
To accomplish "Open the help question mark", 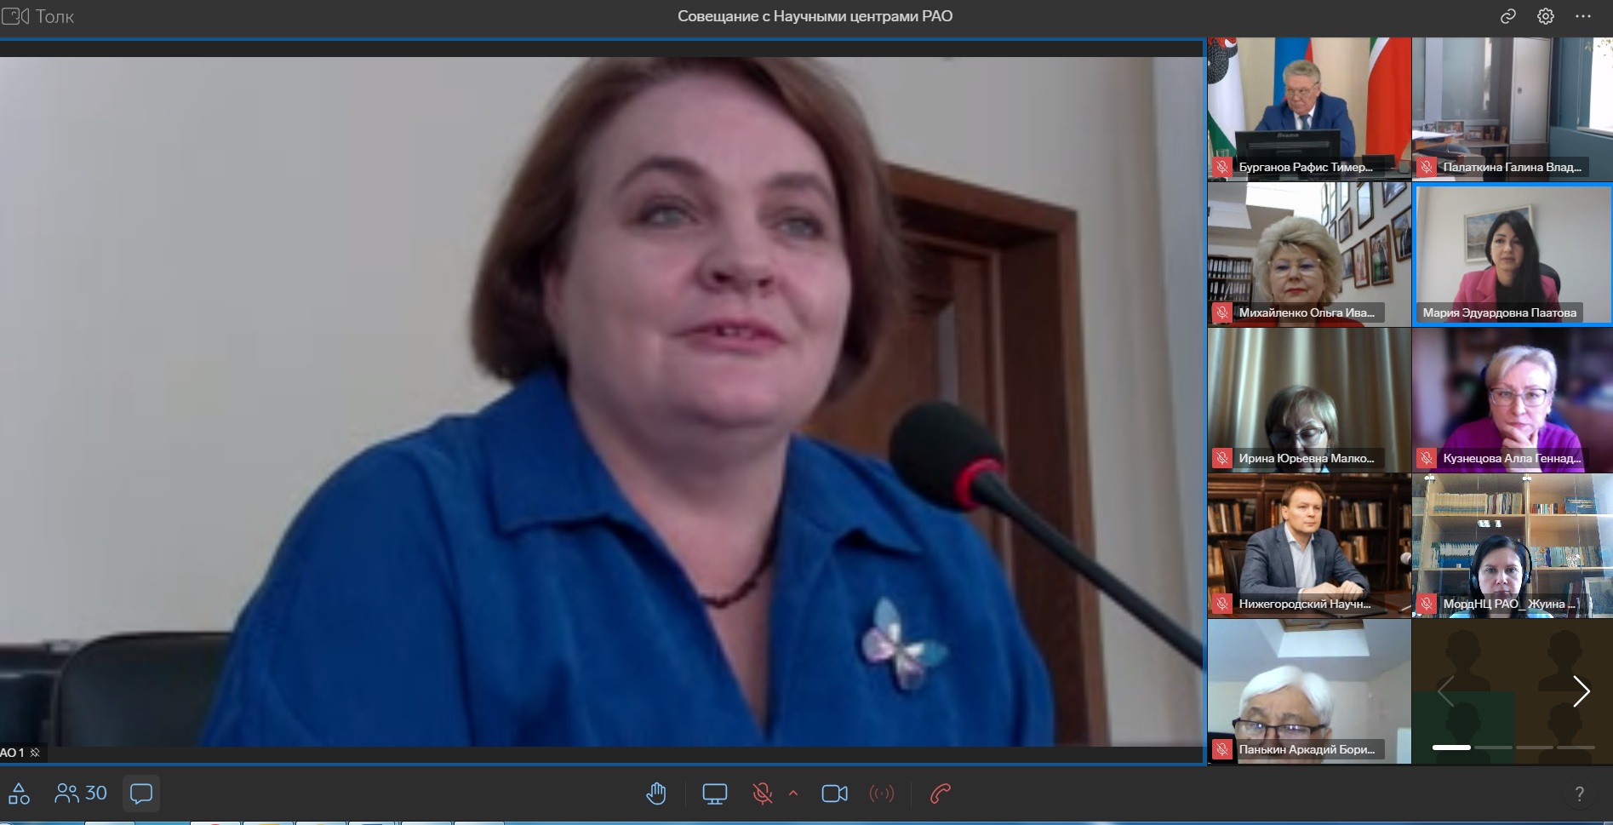I will coord(1579,794).
